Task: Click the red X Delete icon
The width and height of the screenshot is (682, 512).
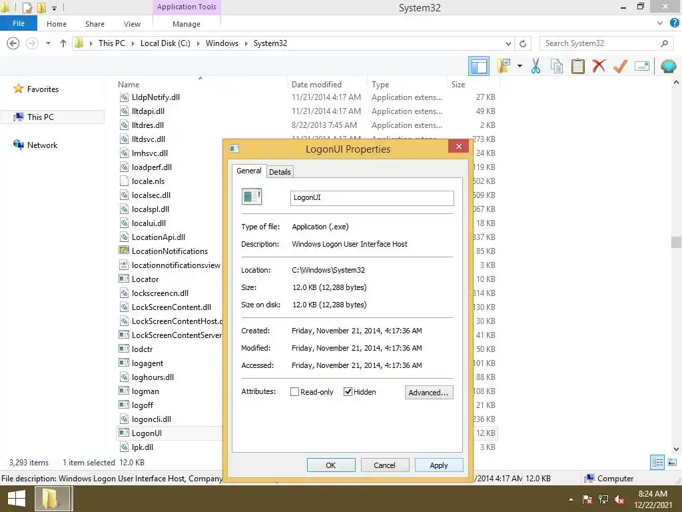Action: tap(599, 66)
